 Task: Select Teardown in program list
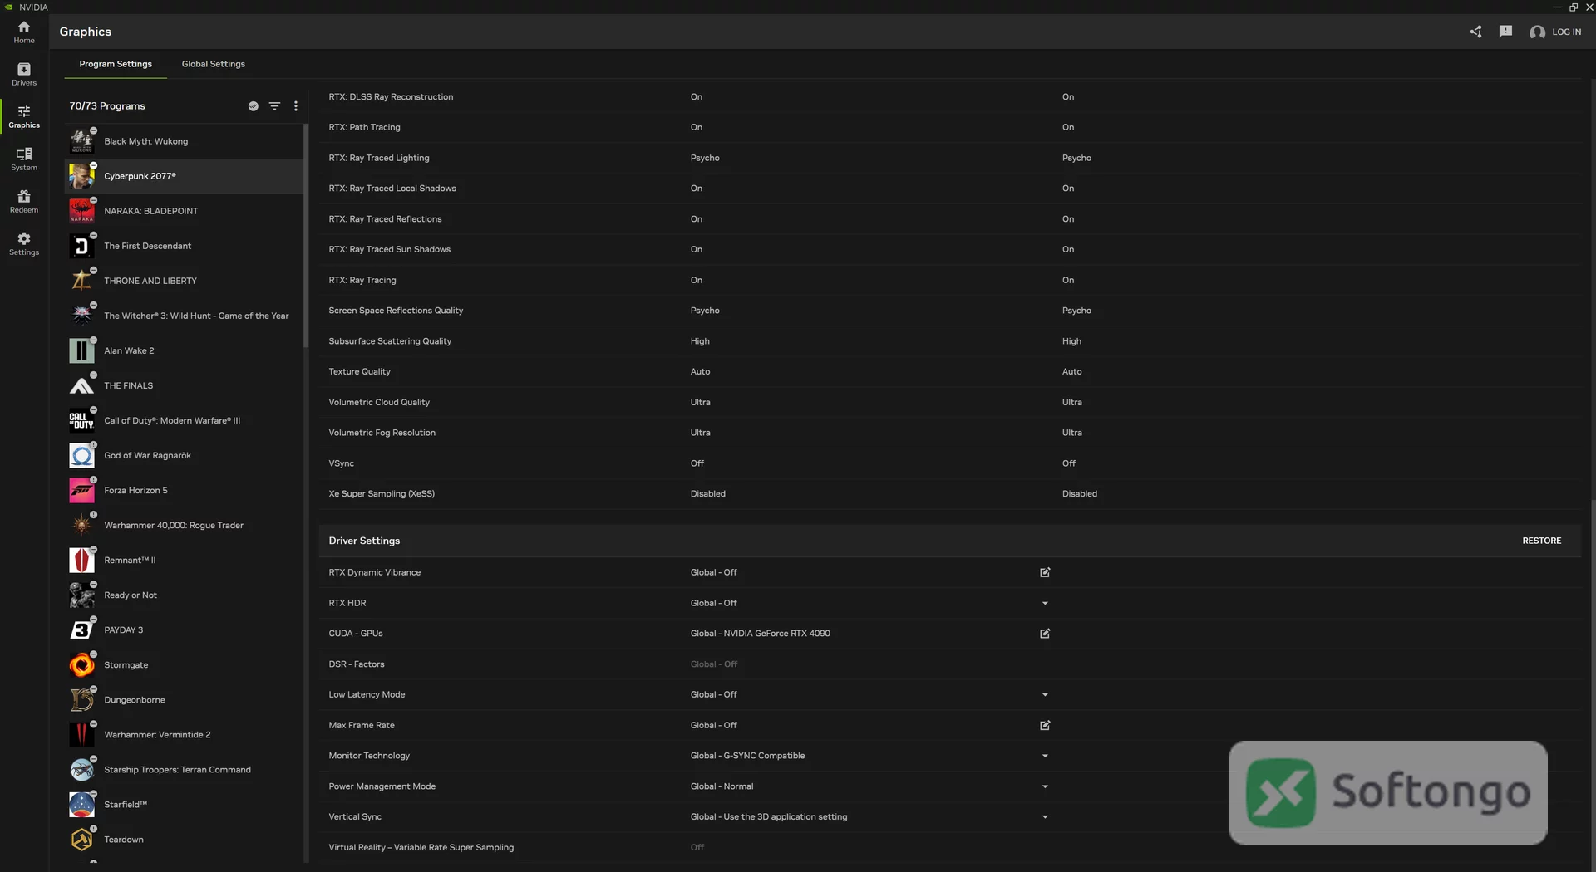184,839
